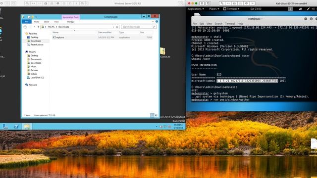
Task: Open the terminal Help menu
Action: [240, 24]
